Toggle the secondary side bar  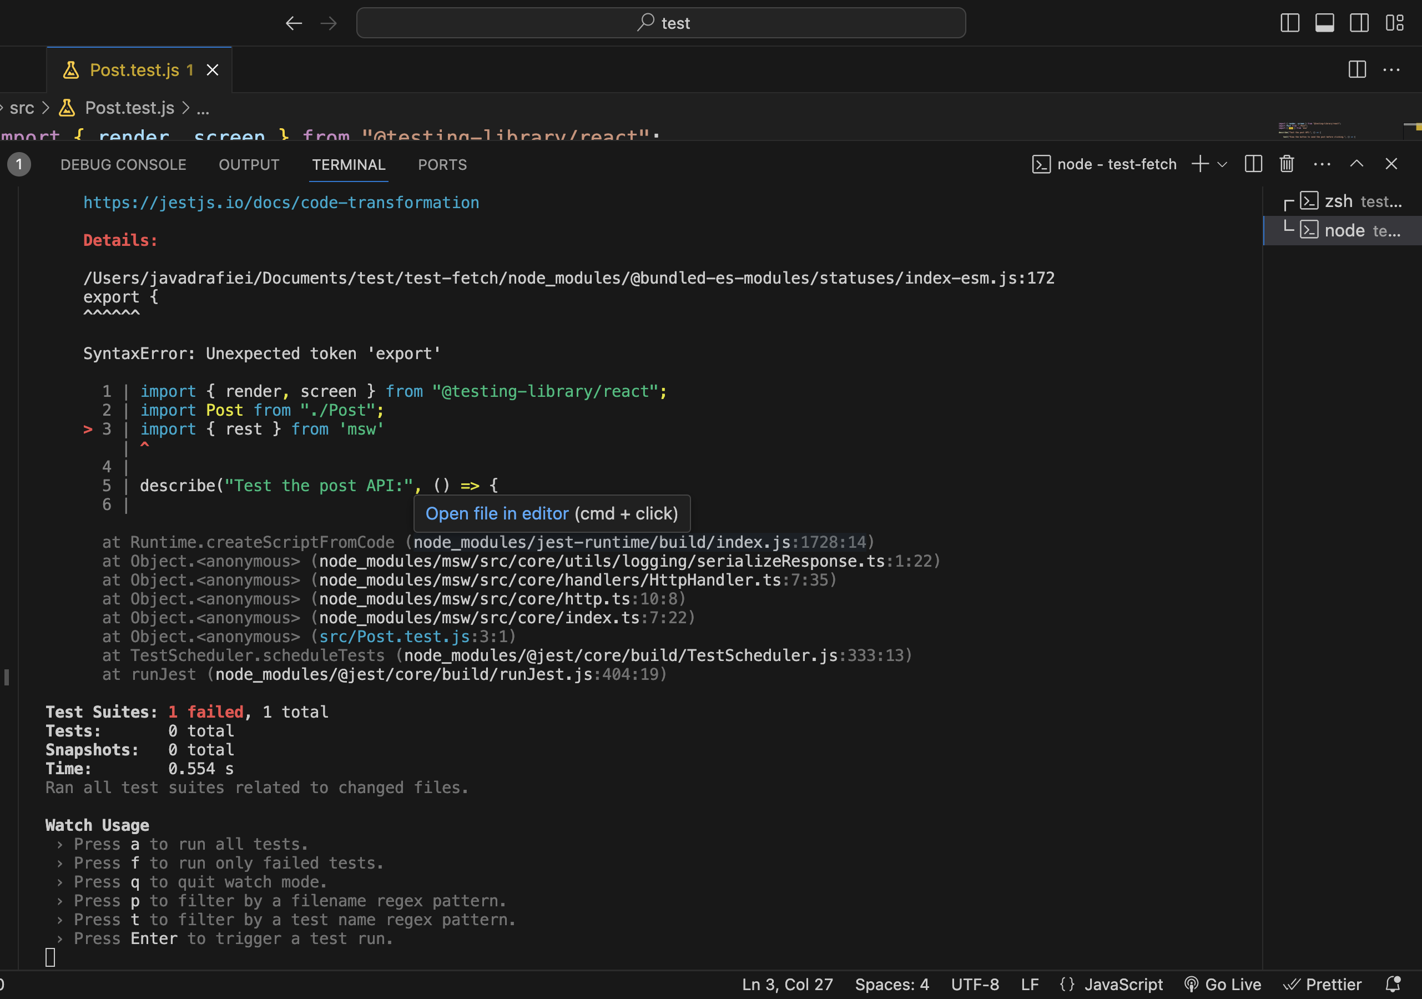1359,23
